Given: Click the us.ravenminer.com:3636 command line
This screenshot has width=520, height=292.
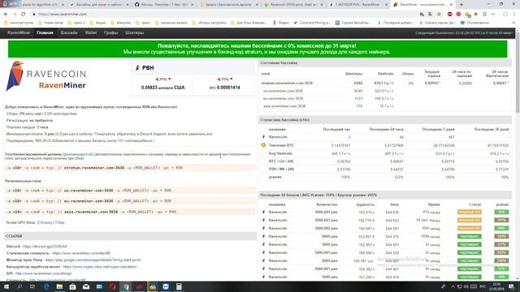Looking at the screenshot, I should point(130,191).
